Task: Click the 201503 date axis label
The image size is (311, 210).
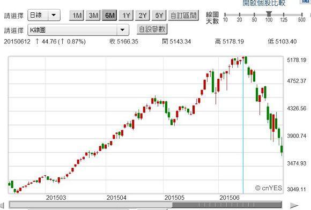Action: coord(56,198)
